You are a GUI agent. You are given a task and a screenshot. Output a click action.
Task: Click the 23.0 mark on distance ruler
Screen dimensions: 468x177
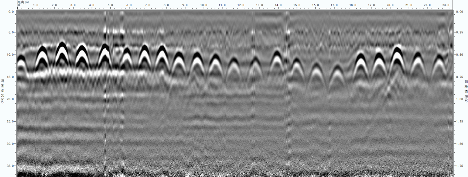click(446, 6)
